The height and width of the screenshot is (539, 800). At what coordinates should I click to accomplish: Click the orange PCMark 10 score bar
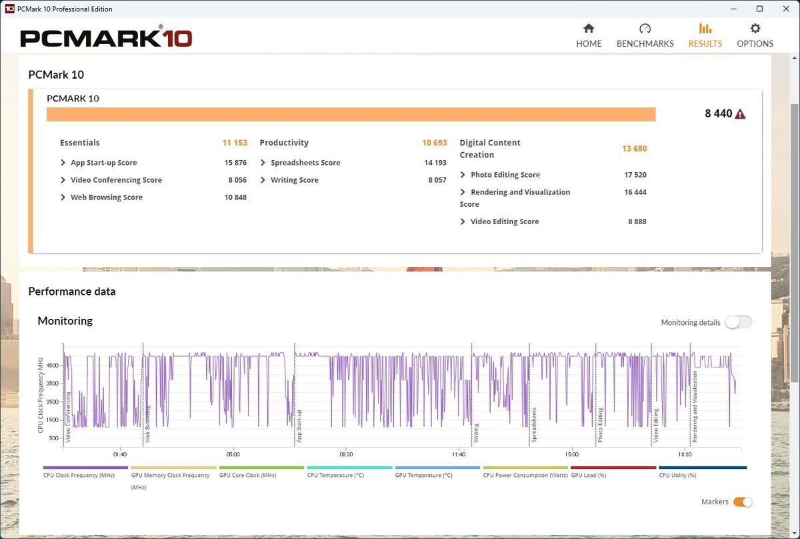(351, 114)
